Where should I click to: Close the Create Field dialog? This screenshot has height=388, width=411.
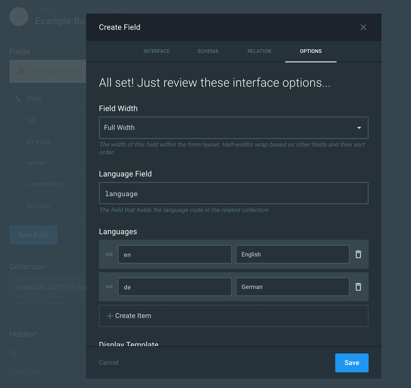point(363,27)
